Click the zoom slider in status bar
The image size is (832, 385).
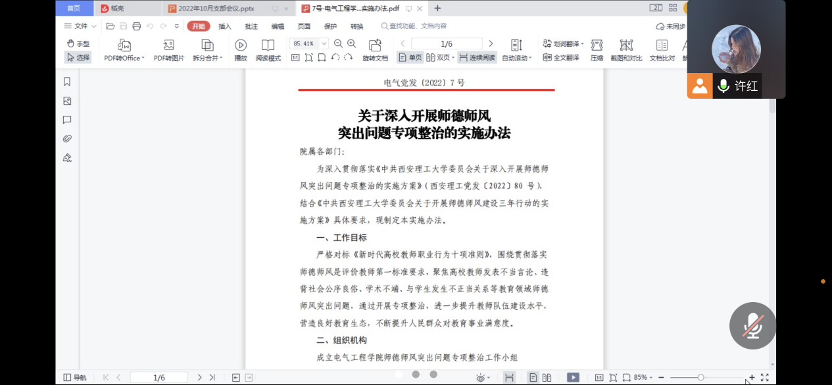tap(700, 378)
